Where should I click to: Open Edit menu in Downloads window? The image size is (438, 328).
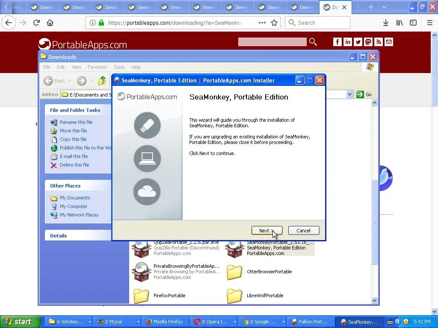61,67
